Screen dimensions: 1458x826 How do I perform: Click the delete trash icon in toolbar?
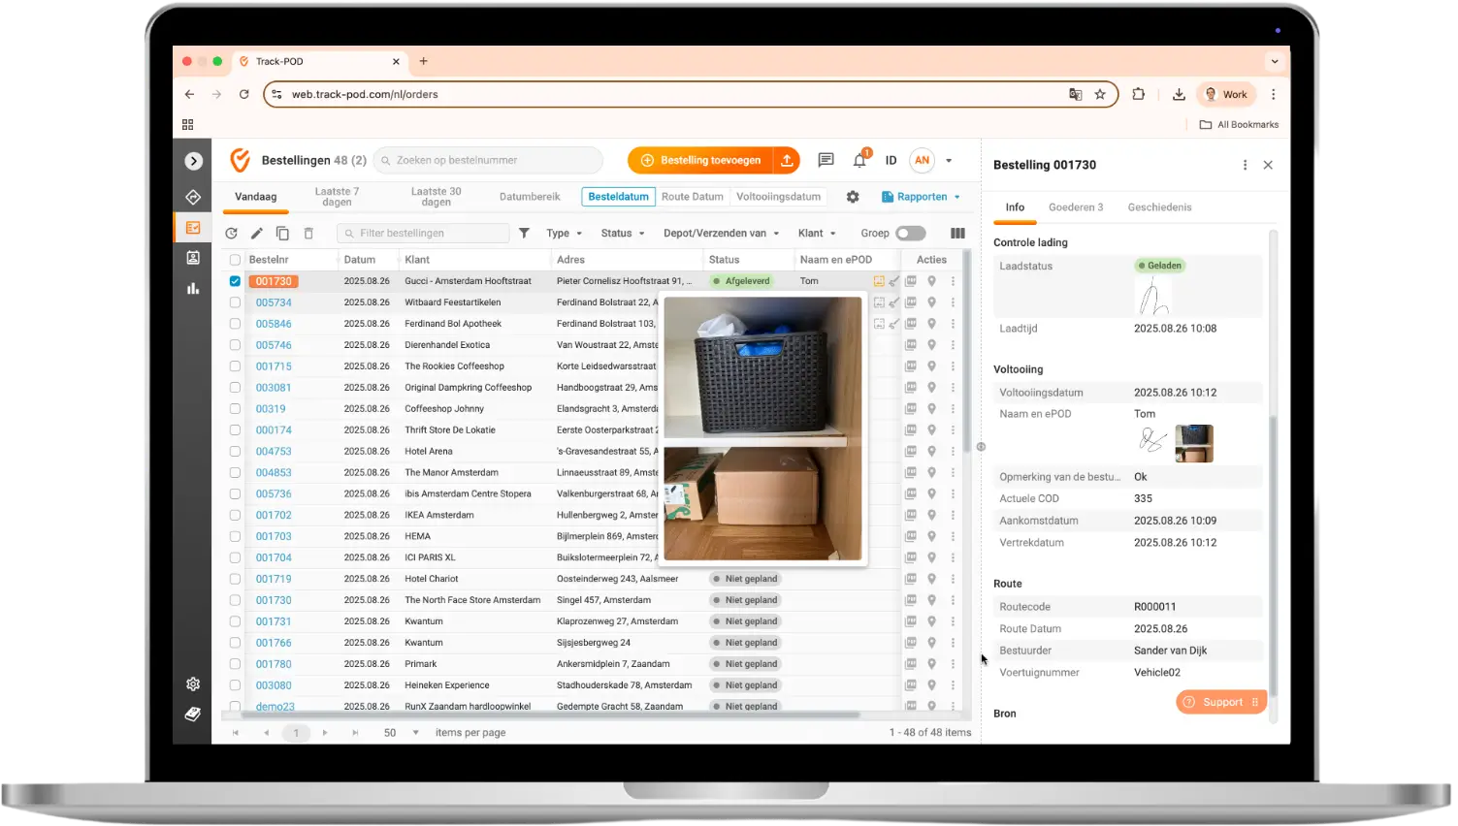308,234
